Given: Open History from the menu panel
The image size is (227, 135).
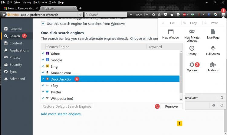Looking at the screenshot, I should [192, 51].
